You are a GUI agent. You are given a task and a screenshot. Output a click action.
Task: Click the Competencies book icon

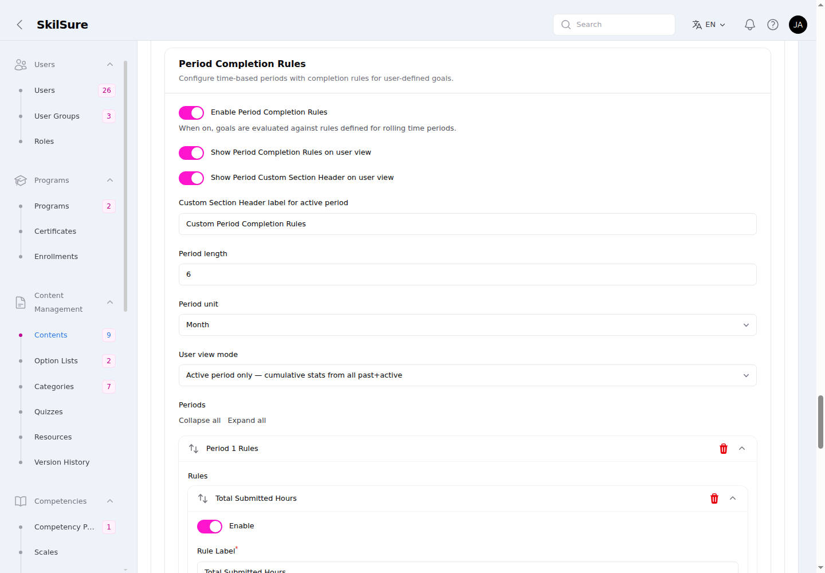click(x=21, y=501)
